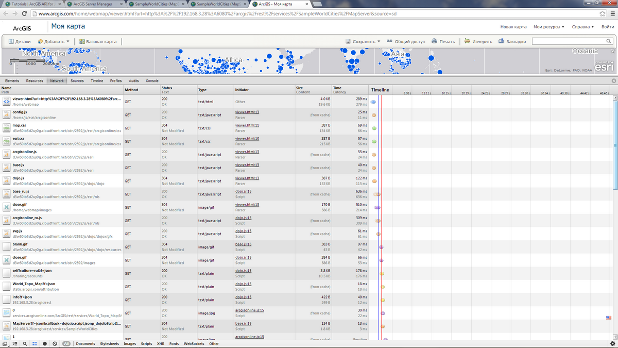
Task: Click the Детали details icon button
Action: coord(20,41)
